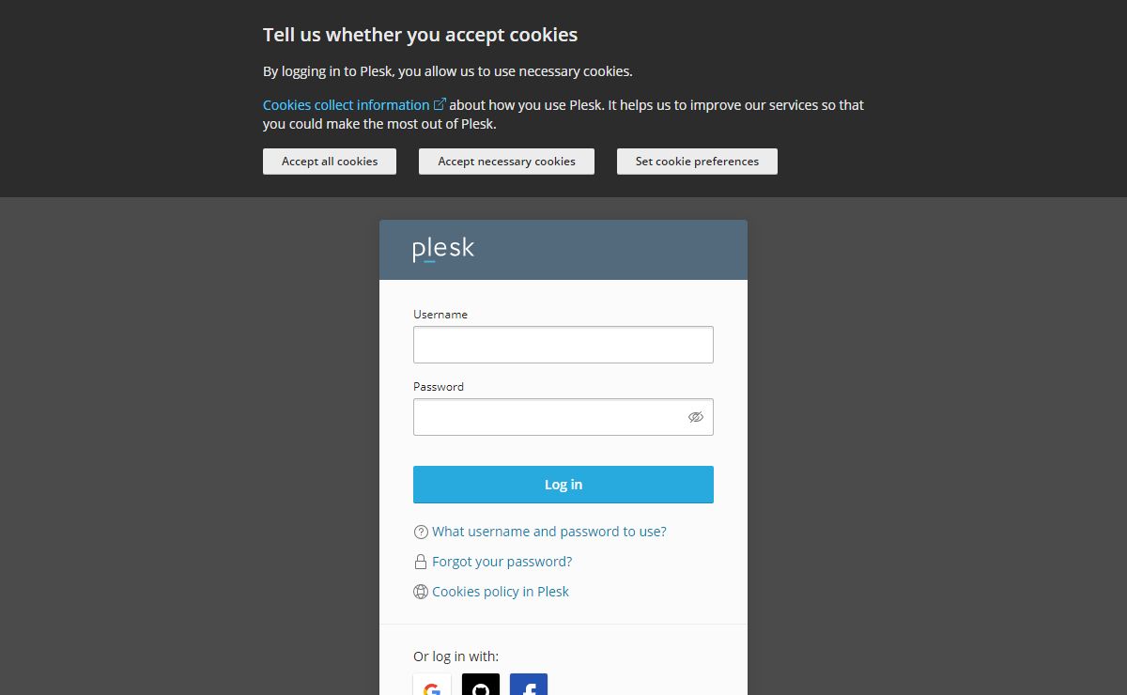Choose Accept necessary cookies
1127x695 pixels.
click(x=506, y=162)
